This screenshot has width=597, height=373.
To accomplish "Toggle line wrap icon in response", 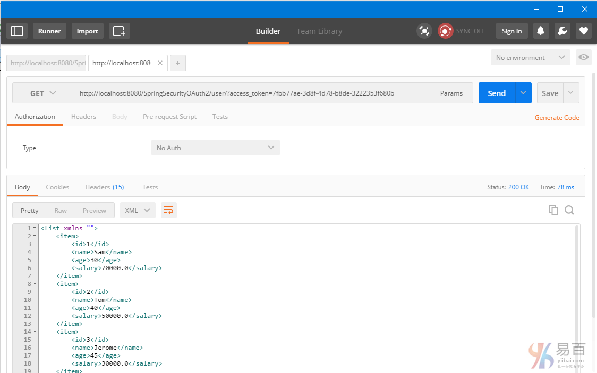I will click(169, 210).
